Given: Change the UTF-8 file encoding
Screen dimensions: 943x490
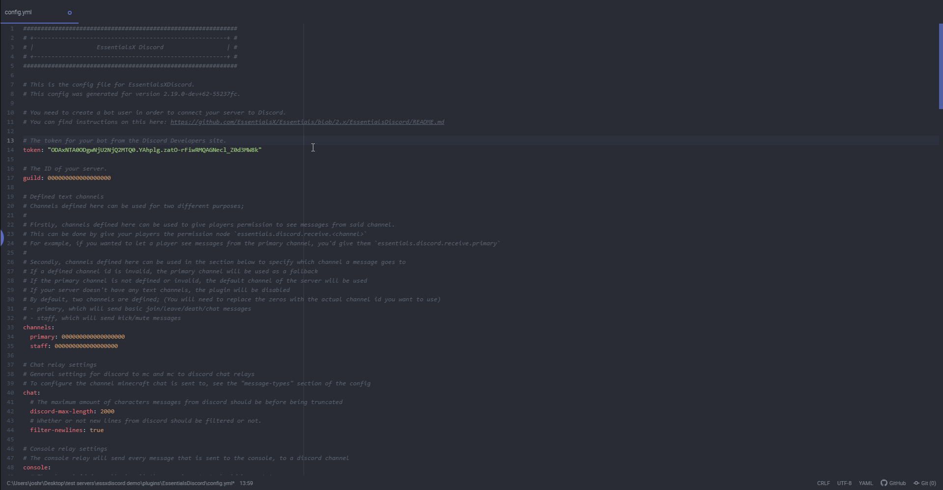Looking at the screenshot, I should (x=844, y=483).
